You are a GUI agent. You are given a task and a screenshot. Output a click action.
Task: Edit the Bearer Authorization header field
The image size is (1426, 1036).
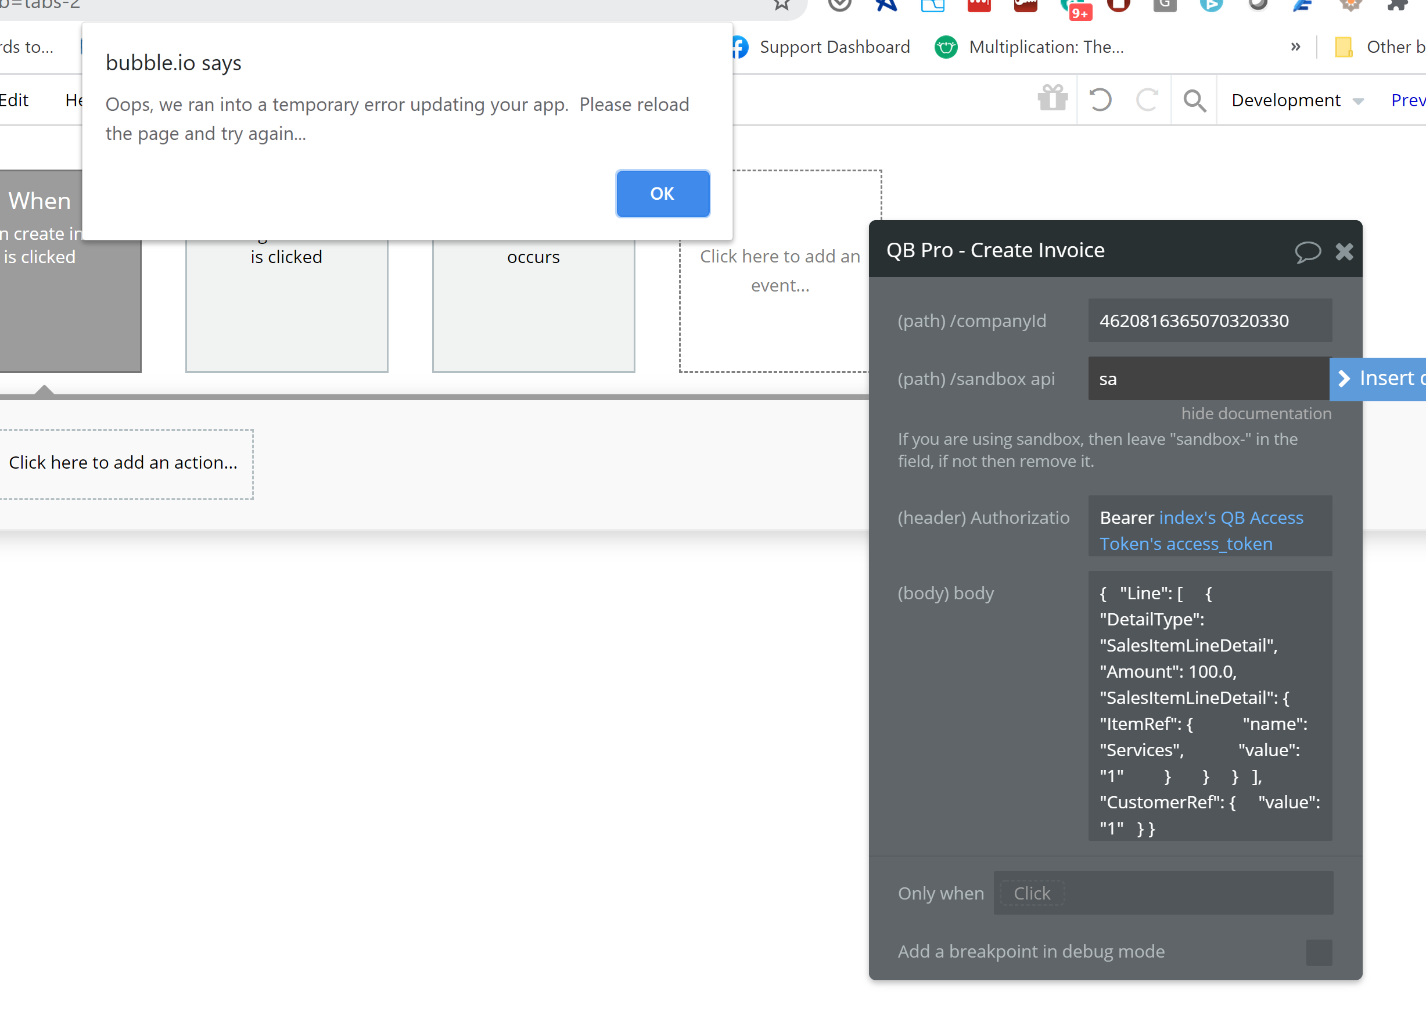tap(1210, 526)
